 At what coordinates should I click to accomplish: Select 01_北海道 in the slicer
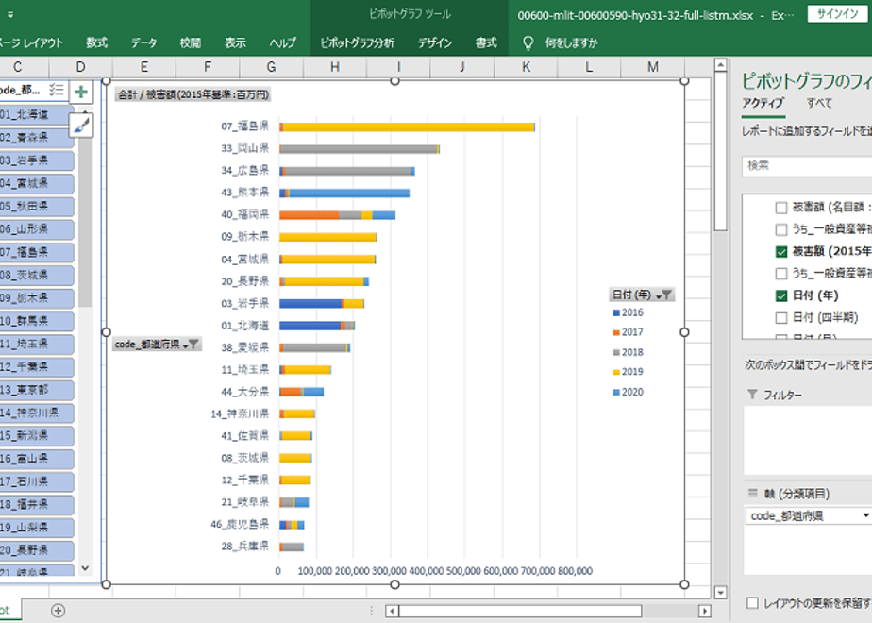(36, 114)
